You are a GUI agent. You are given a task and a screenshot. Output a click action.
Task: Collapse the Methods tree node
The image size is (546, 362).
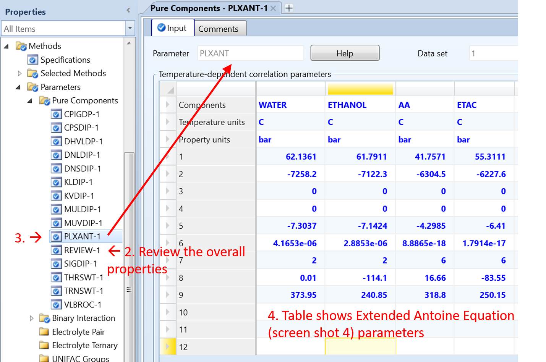click(x=6, y=46)
